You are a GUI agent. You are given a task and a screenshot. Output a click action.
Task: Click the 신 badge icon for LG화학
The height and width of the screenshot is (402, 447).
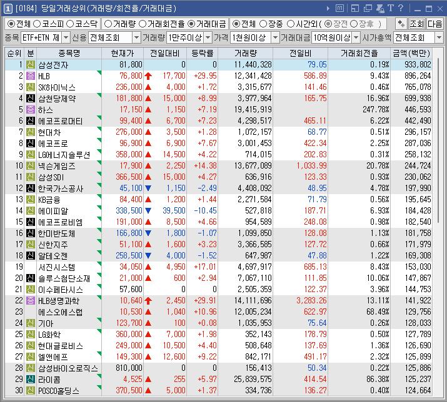[31, 334]
